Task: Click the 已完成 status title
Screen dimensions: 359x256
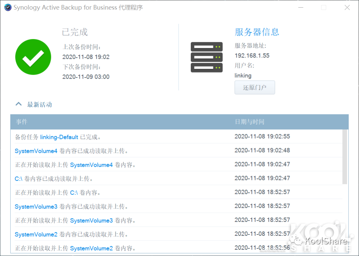Action: pyautogui.click(x=74, y=32)
